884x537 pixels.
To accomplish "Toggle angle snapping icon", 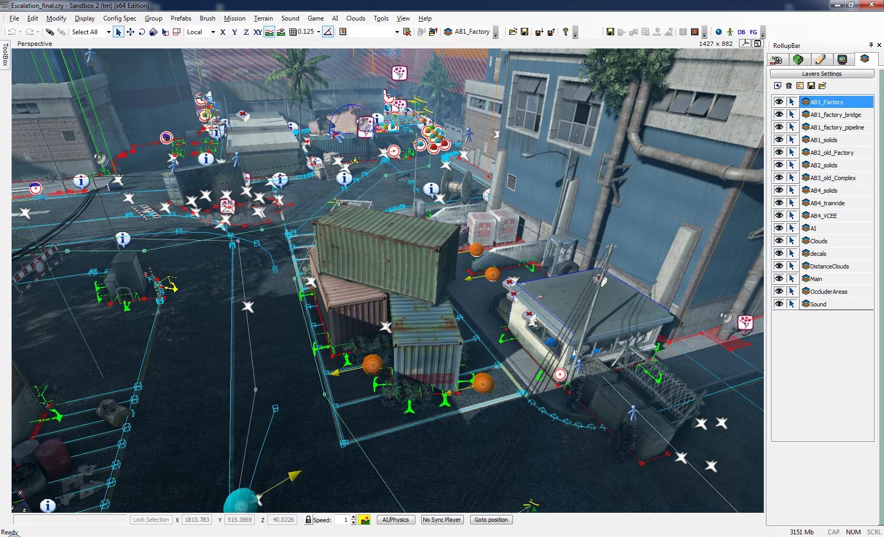I will point(328,32).
